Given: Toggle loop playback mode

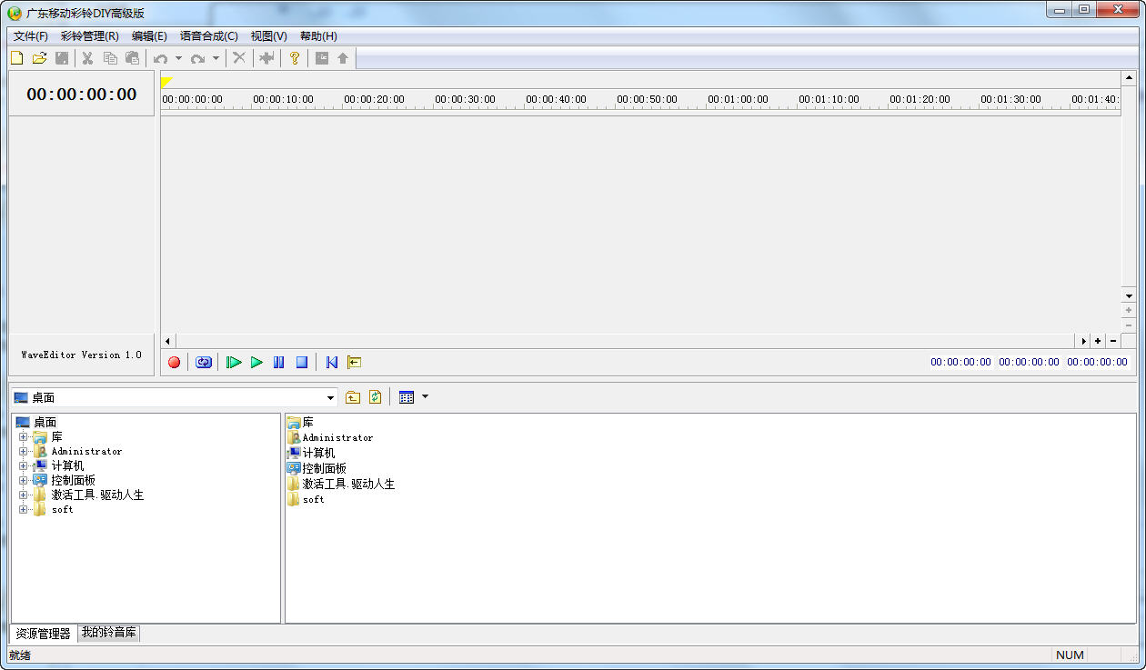Looking at the screenshot, I should pyautogui.click(x=204, y=362).
